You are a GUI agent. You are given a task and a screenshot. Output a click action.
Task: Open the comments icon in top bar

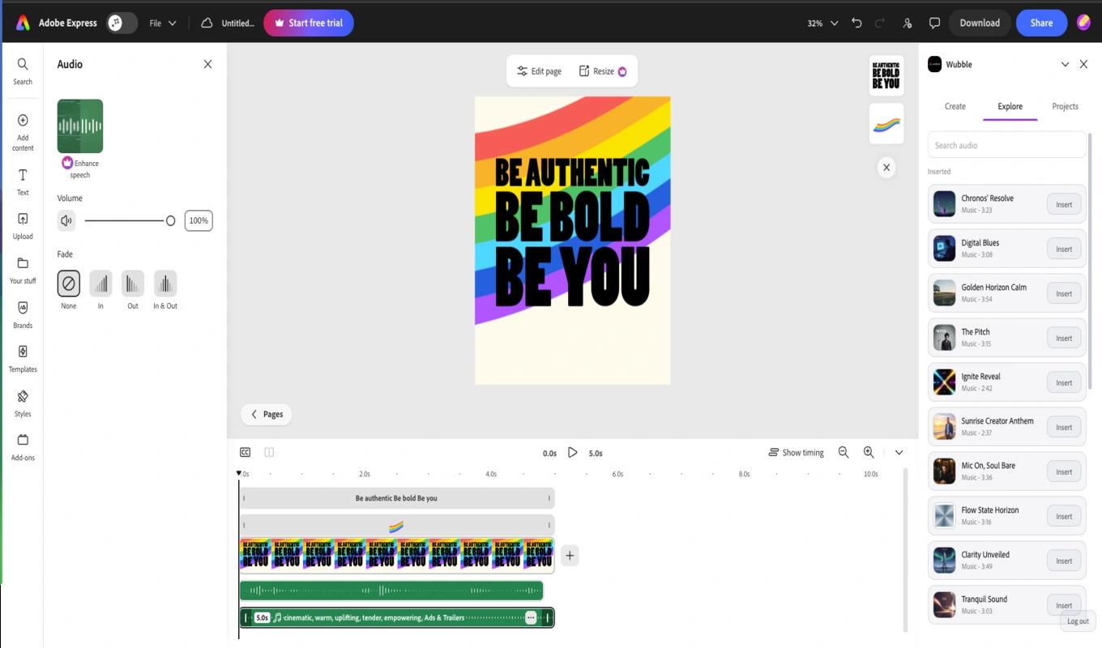pos(934,23)
